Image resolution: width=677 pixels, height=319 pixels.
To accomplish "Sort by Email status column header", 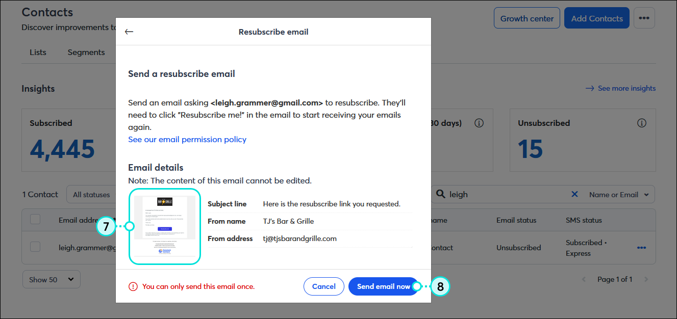I will tap(516, 220).
